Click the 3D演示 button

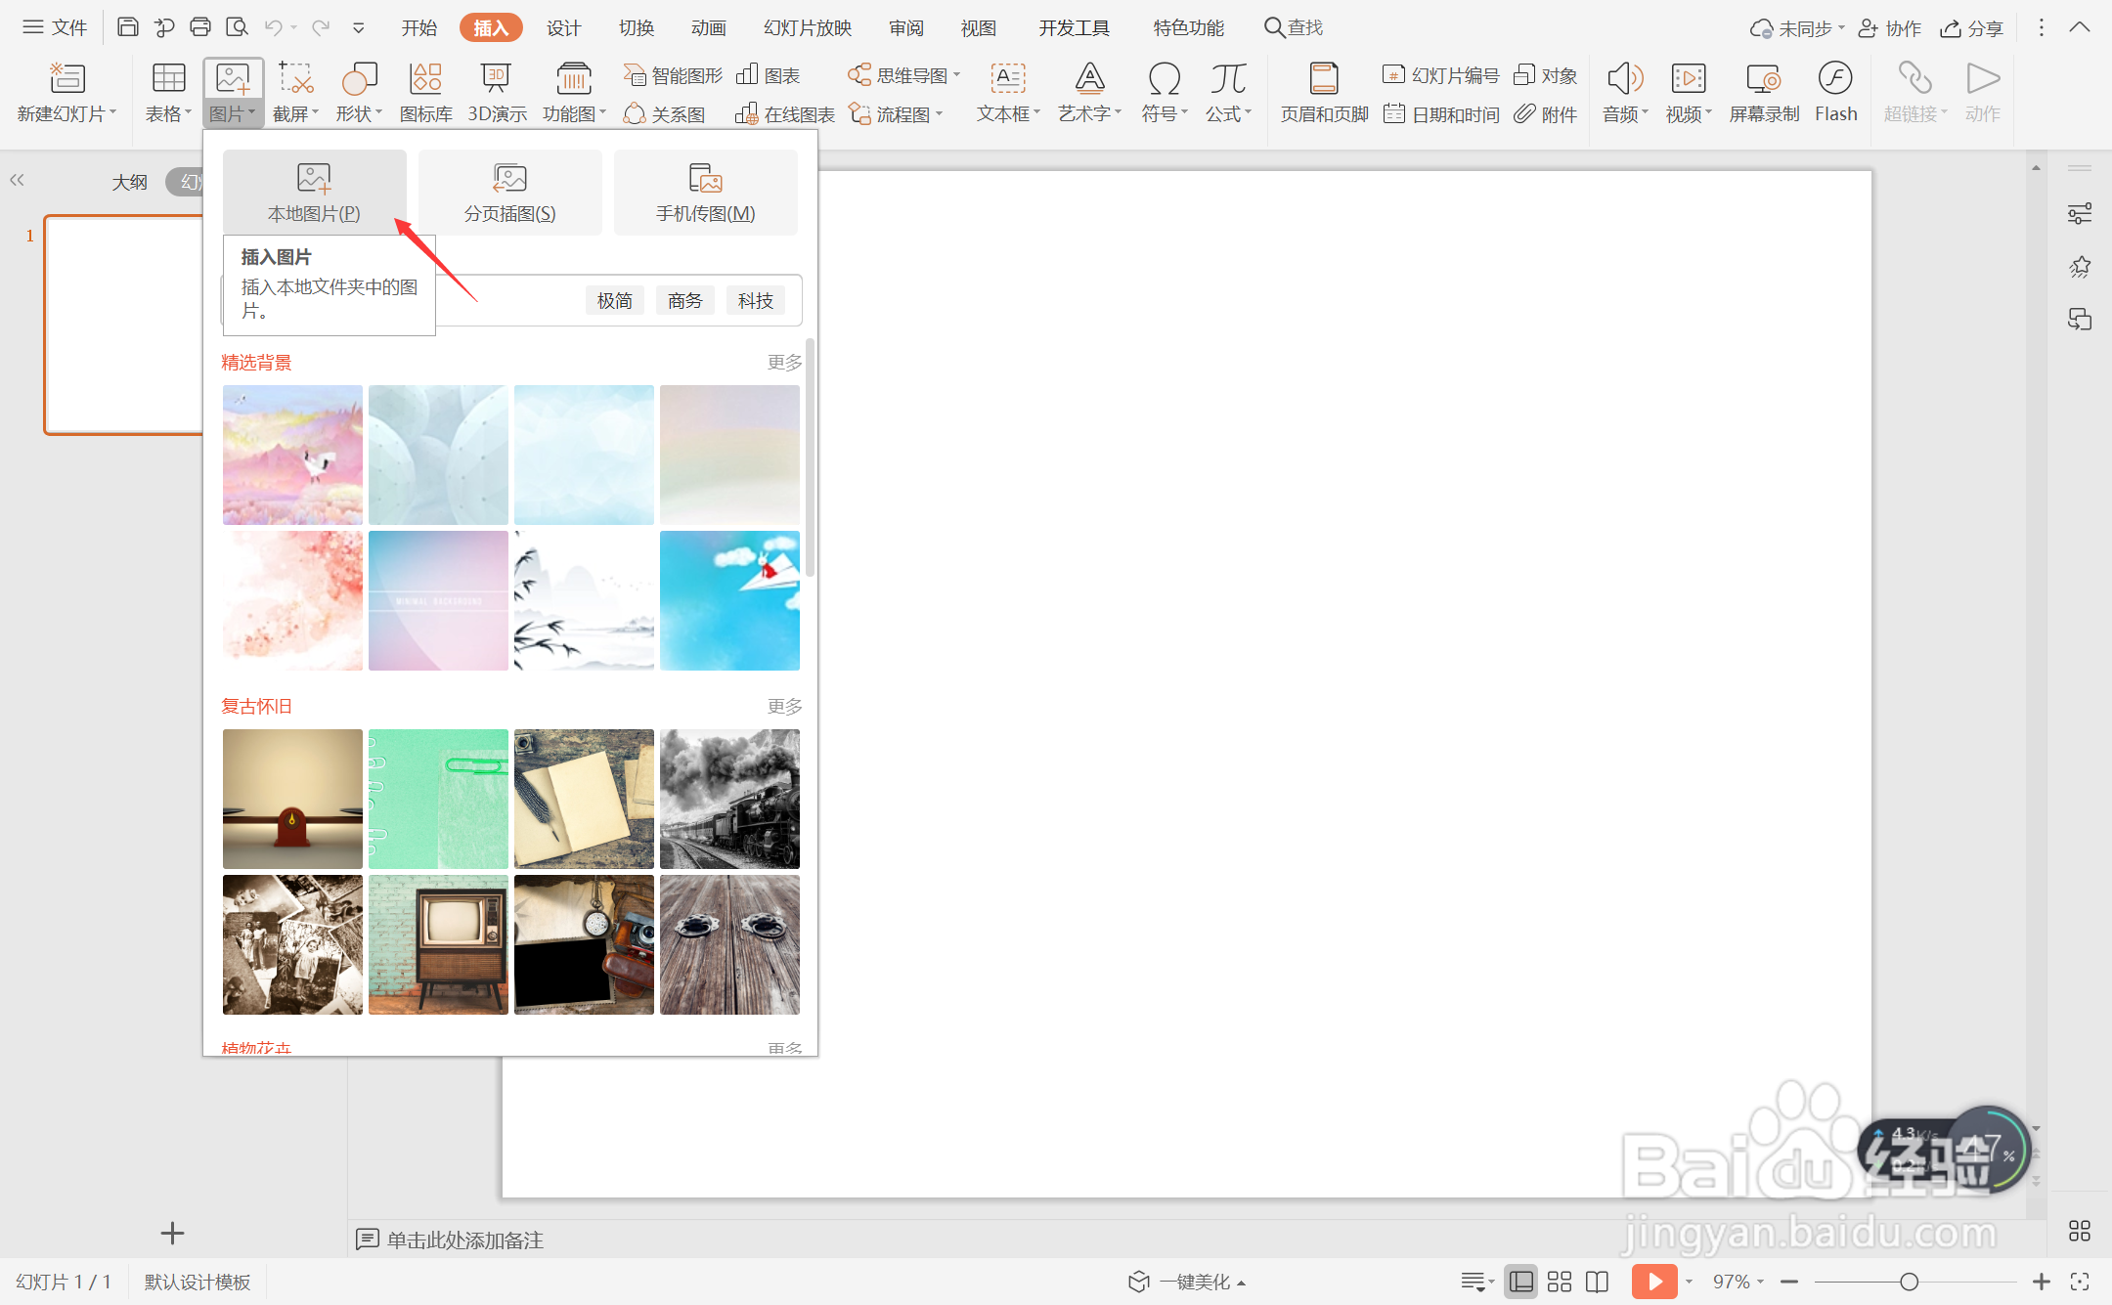click(497, 92)
